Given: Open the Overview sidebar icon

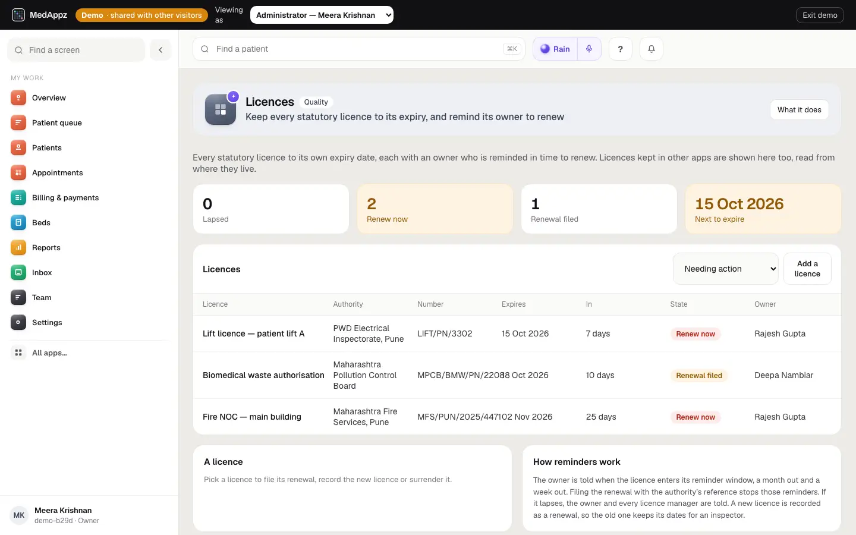Looking at the screenshot, I should (x=18, y=98).
